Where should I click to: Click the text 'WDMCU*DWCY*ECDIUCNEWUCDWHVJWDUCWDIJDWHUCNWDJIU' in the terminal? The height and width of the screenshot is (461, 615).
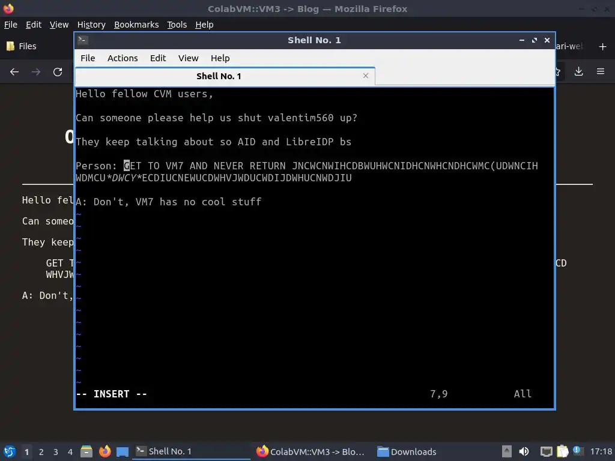point(214,178)
